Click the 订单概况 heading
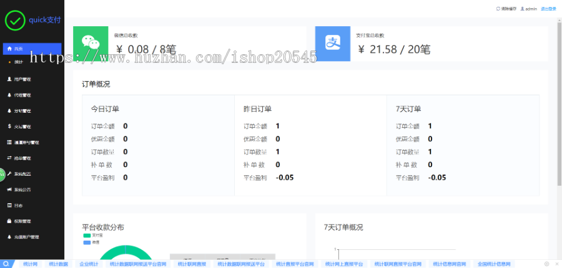Screen dimensions: 562x268 tap(96, 84)
